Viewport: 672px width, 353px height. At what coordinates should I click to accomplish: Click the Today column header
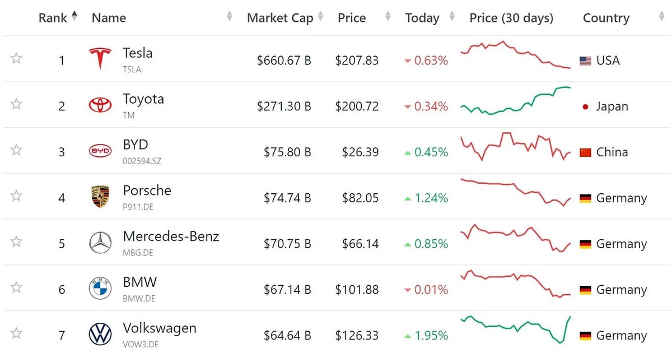(x=422, y=18)
